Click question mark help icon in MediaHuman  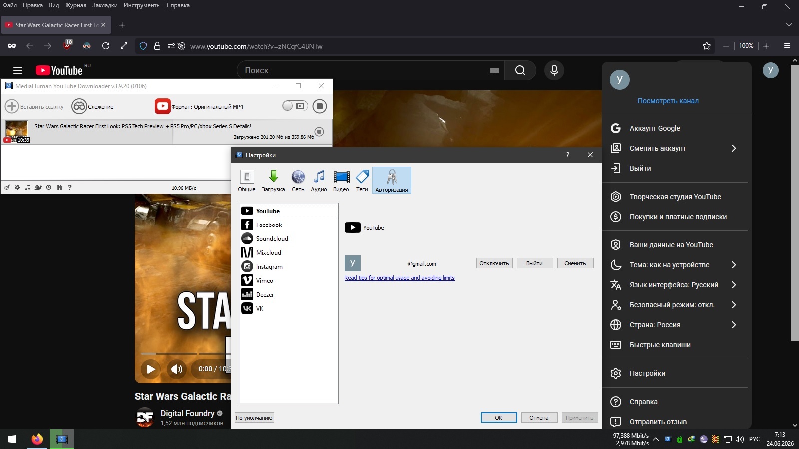[70, 188]
